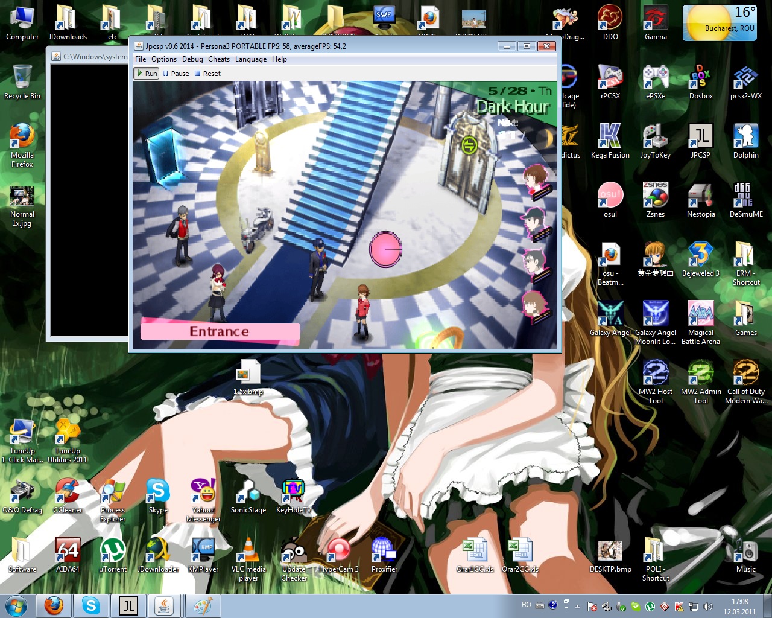This screenshot has height=618, width=772.
Task: Open the Cheats menu
Action: (219, 59)
